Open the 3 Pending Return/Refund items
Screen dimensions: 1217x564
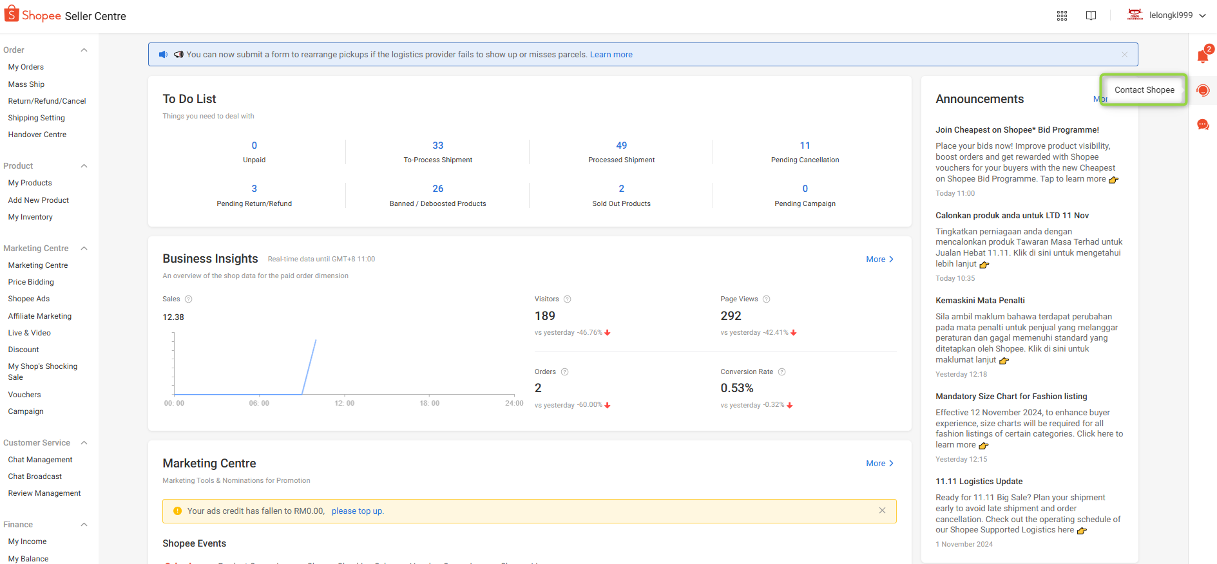click(x=254, y=196)
